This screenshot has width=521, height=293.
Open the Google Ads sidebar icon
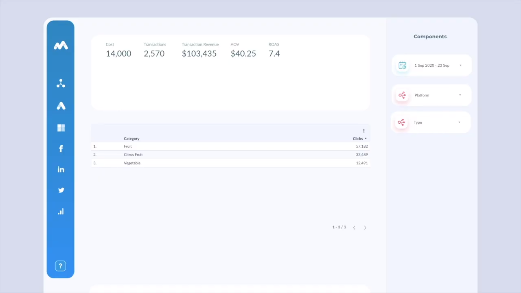(x=61, y=106)
